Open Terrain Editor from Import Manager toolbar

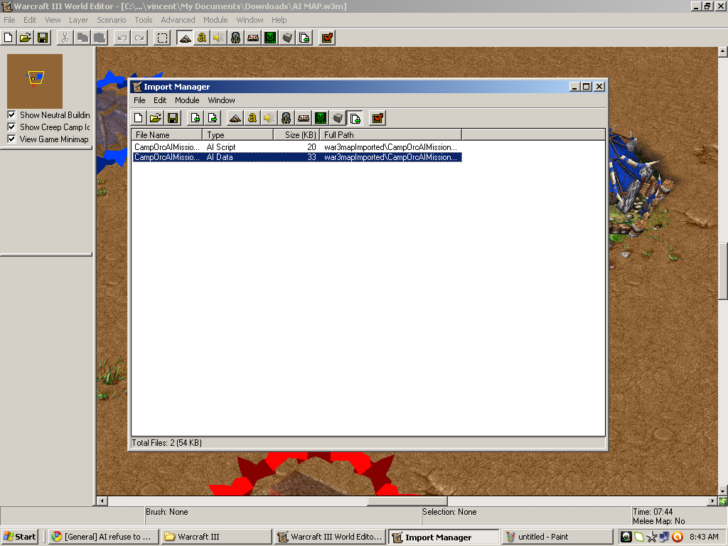[x=235, y=118]
